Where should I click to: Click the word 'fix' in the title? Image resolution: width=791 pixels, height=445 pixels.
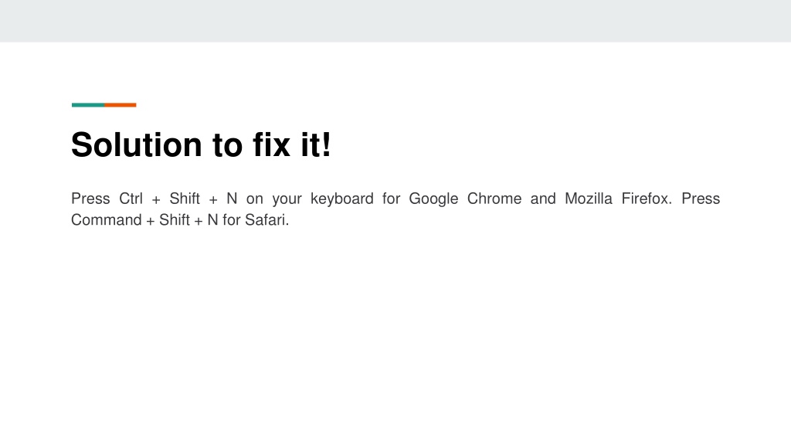point(271,144)
